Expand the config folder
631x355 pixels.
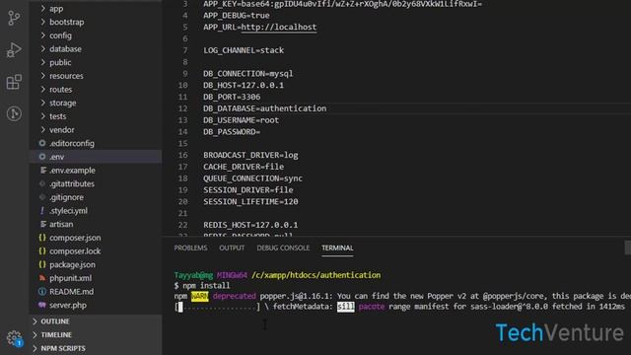pyautogui.click(x=43, y=35)
